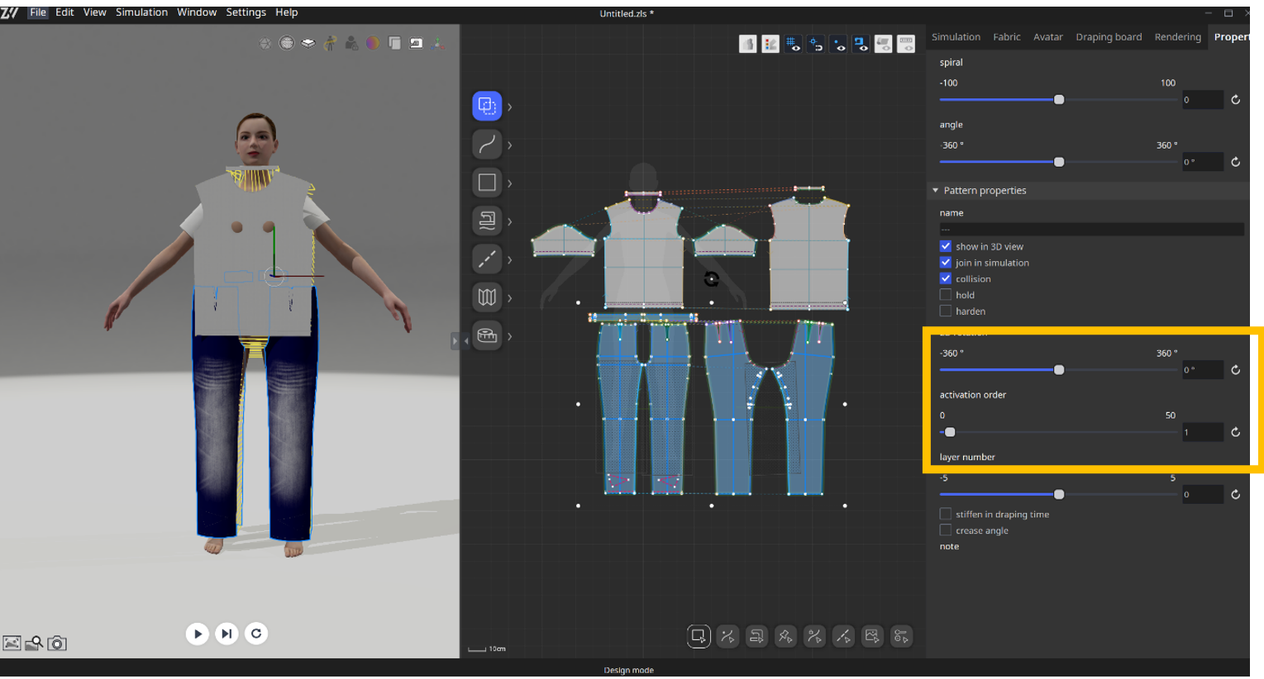
Task: Open the File menu
Action: click(38, 12)
